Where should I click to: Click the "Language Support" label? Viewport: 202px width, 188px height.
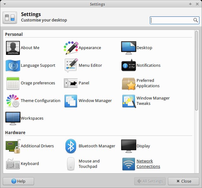(38, 66)
